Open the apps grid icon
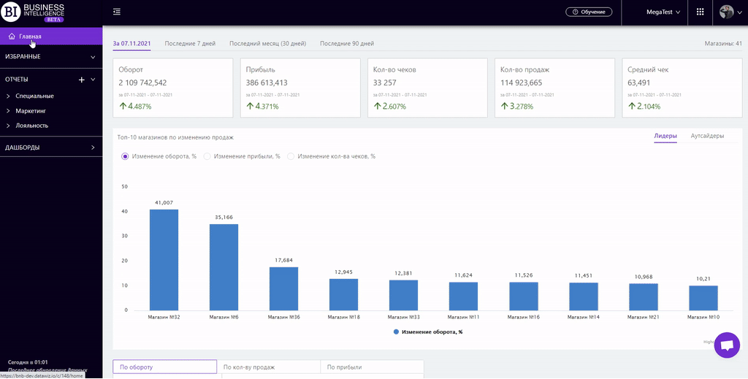 (x=701, y=12)
